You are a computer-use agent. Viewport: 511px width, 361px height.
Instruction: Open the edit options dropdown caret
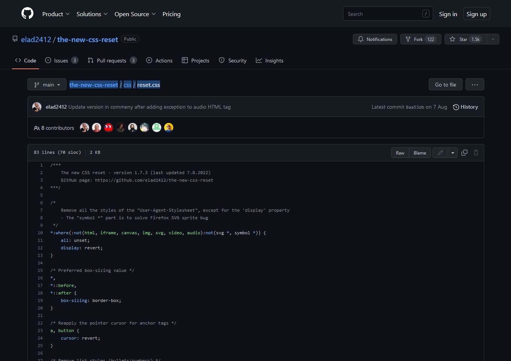coord(453,153)
